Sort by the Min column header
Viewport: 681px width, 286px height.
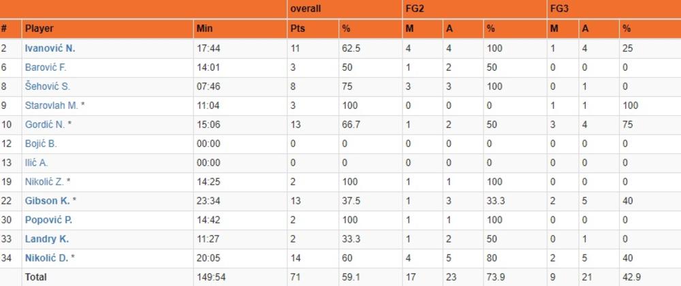[204, 29]
